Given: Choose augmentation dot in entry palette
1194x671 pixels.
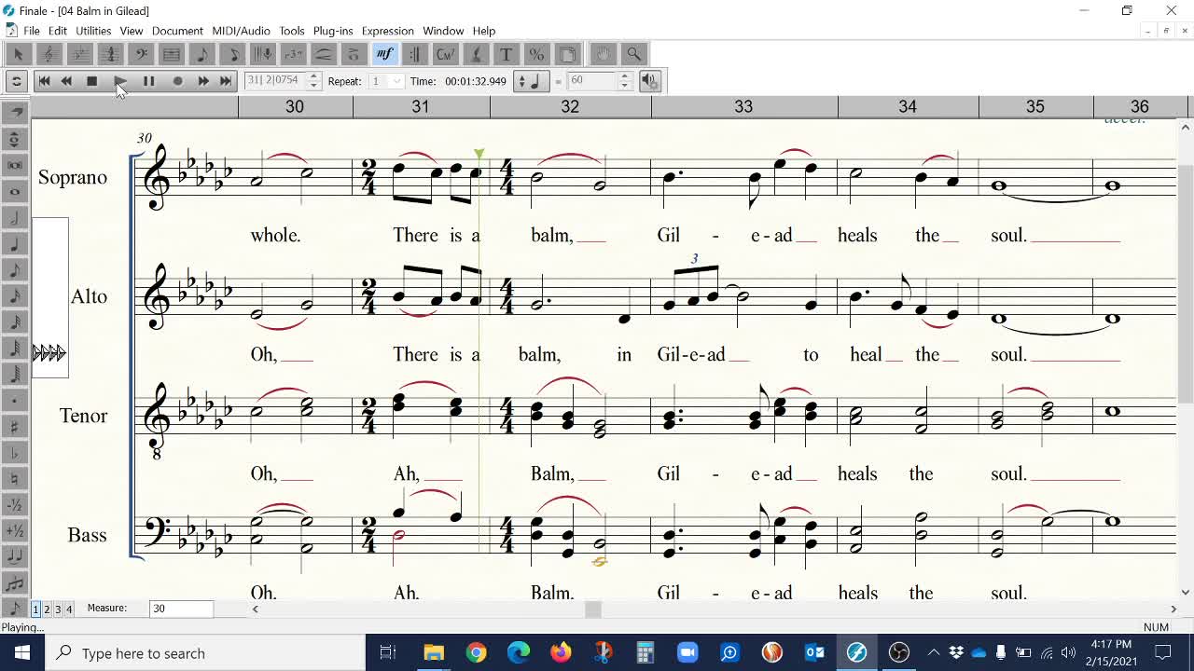Looking at the screenshot, I should click(x=15, y=401).
